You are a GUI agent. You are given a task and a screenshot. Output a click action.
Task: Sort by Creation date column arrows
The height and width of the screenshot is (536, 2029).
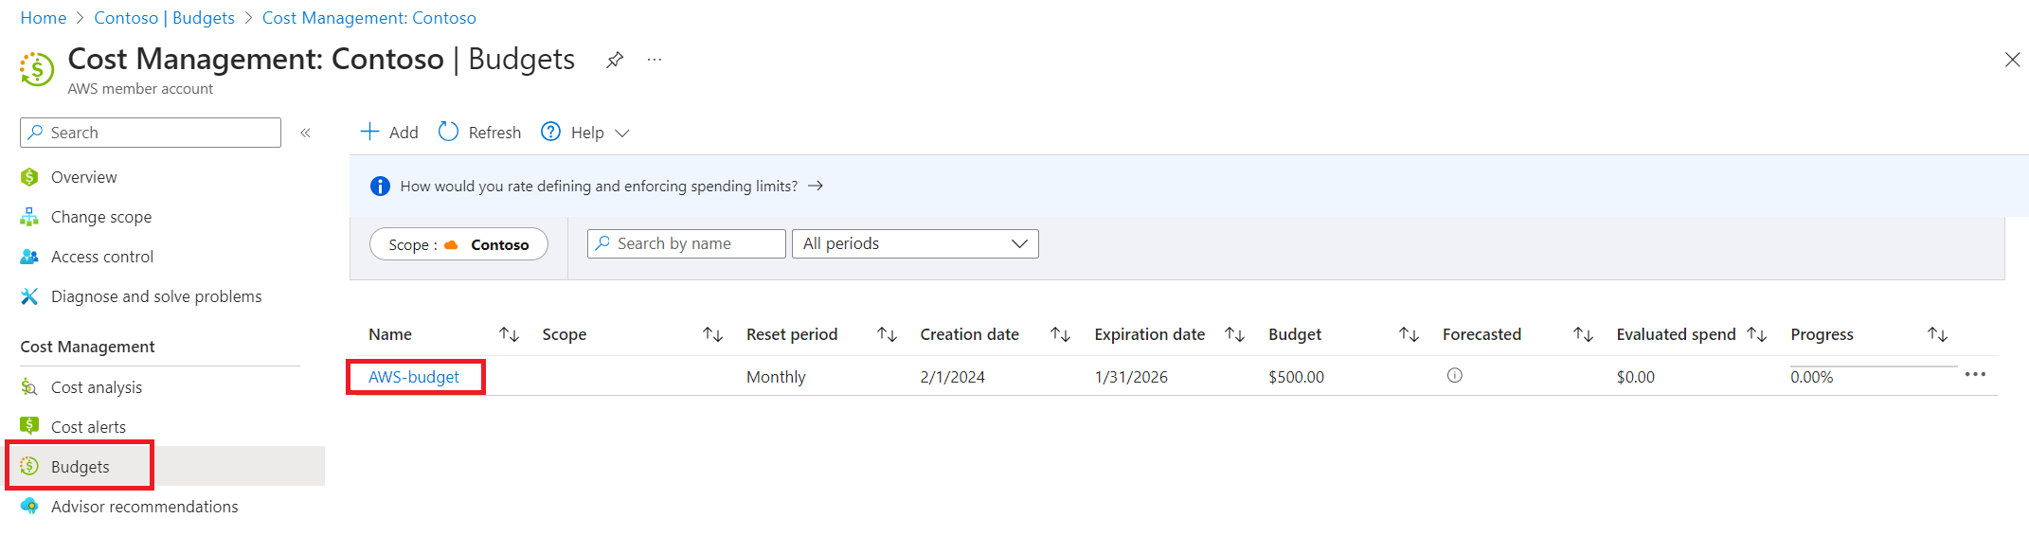pos(1060,334)
